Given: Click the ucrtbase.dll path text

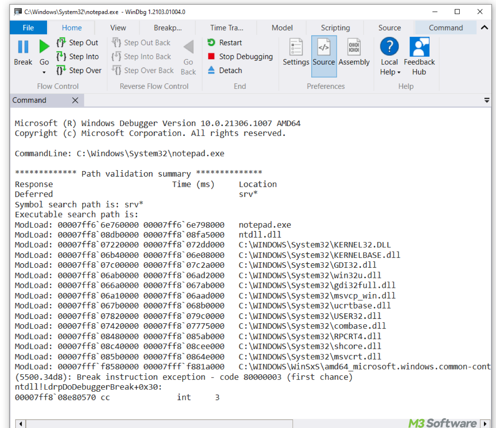Looking at the screenshot, I should [315, 306].
